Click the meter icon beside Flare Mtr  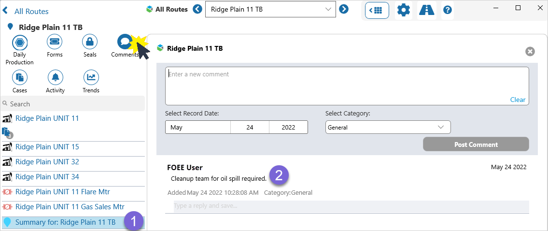click(7, 192)
